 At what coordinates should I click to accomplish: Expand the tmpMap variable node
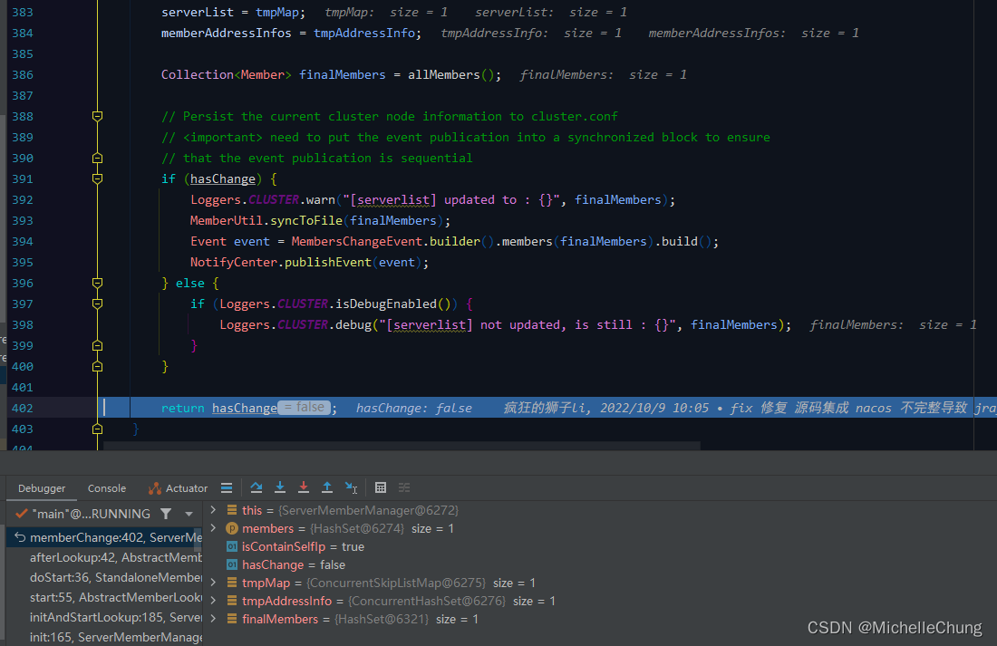pyautogui.click(x=213, y=583)
